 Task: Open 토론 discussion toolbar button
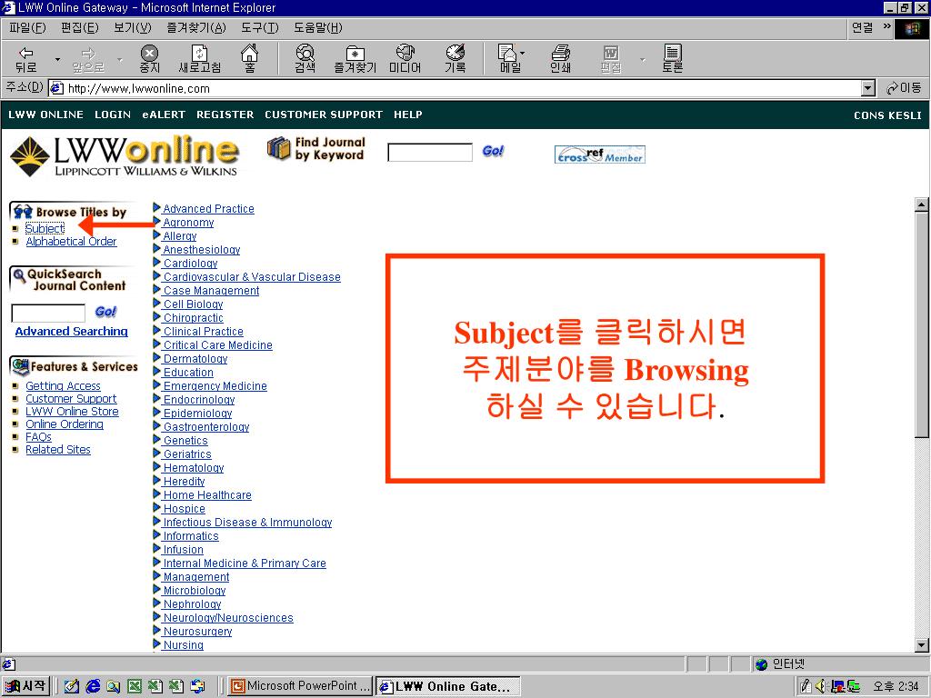[x=672, y=59]
